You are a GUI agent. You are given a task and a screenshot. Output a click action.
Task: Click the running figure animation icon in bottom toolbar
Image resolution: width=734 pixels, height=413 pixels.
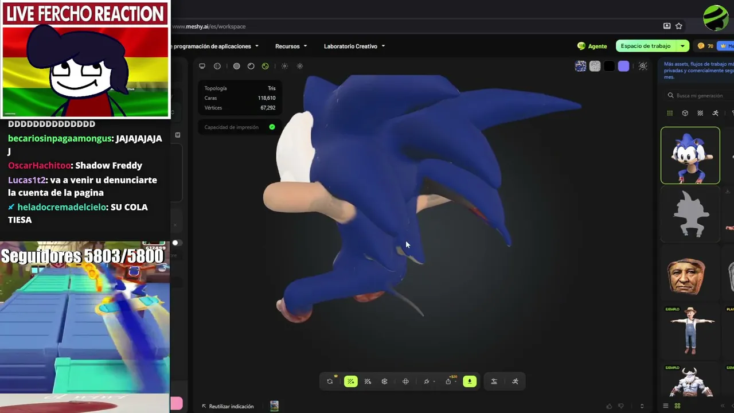(x=515, y=381)
